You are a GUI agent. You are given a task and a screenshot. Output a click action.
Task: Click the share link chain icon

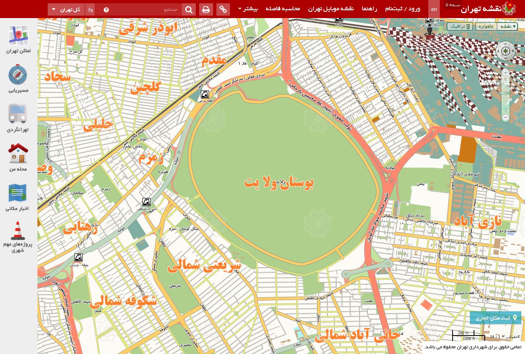[223, 9]
